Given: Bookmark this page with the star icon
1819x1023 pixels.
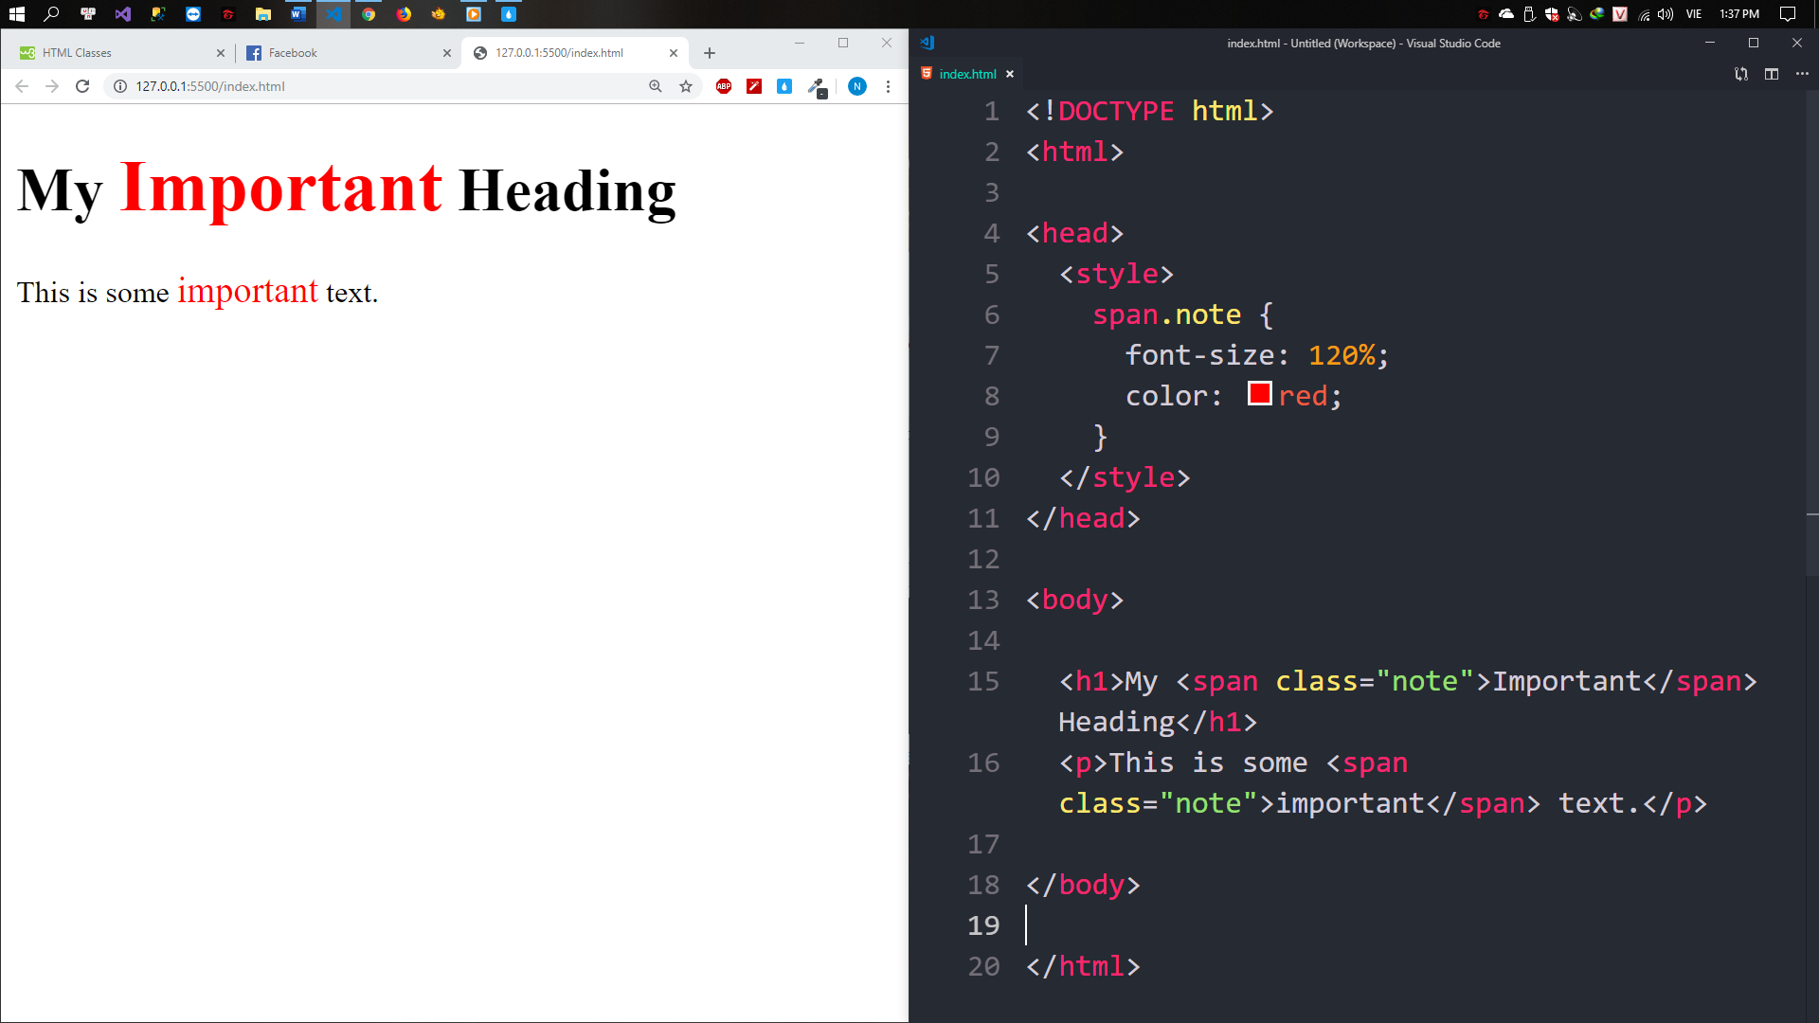Looking at the screenshot, I should [686, 86].
